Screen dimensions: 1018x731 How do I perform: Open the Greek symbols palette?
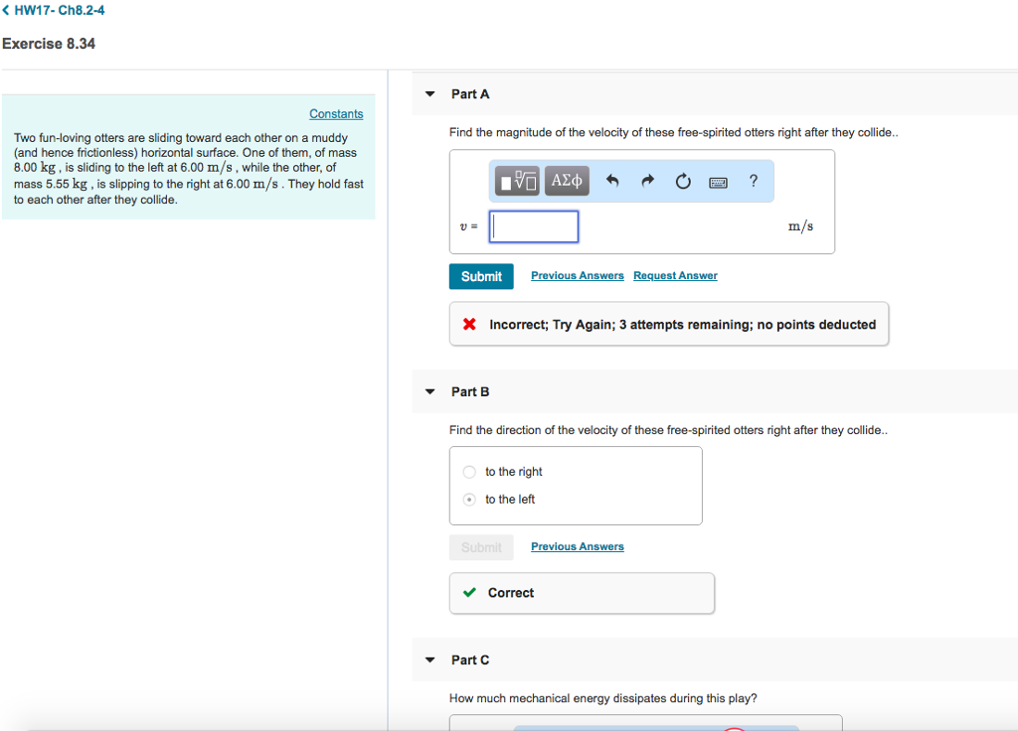click(567, 181)
